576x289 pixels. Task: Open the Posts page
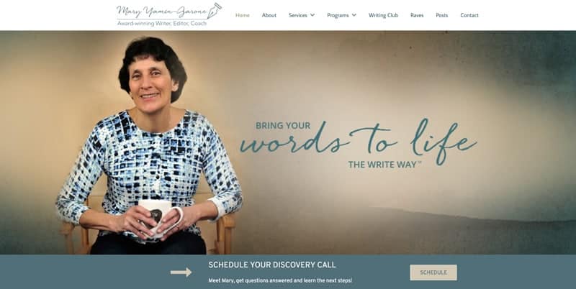442,15
